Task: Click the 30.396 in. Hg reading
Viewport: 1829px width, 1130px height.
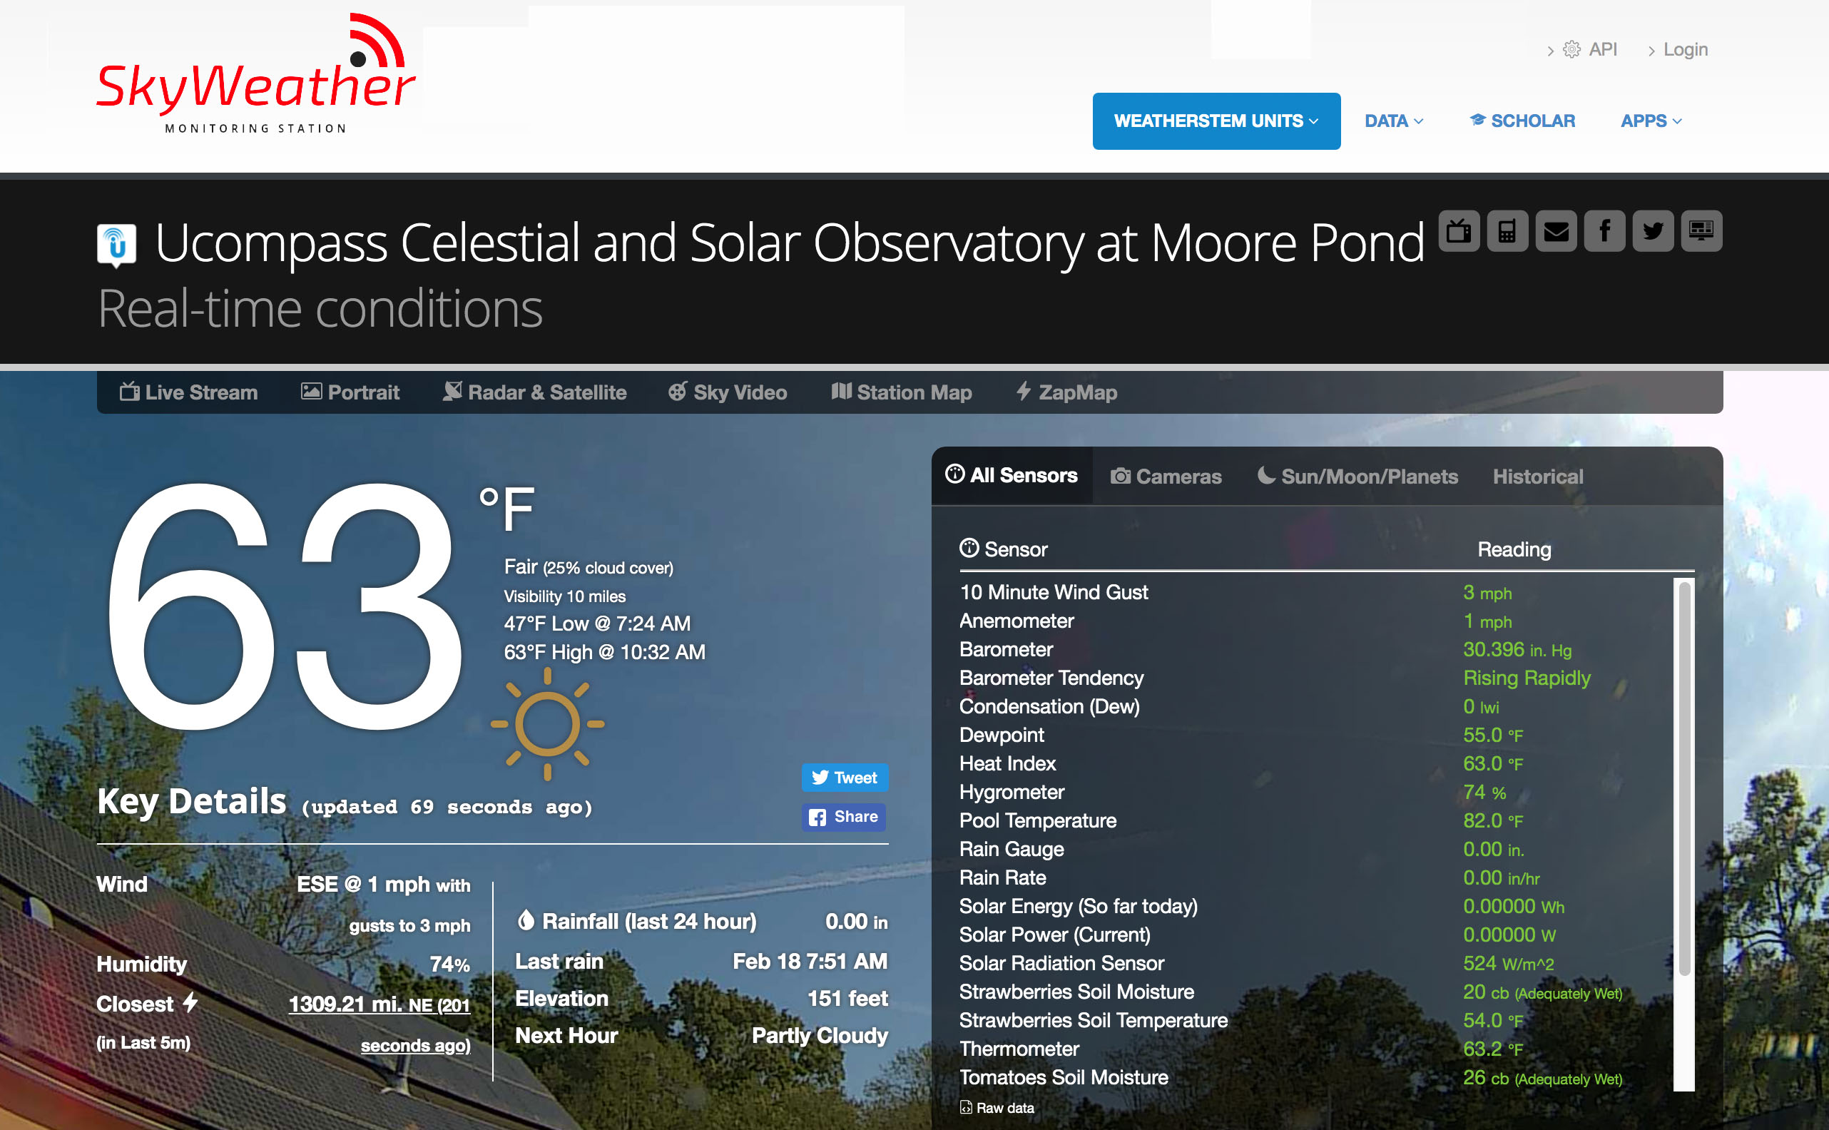Action: click(x=1517, y=649)
